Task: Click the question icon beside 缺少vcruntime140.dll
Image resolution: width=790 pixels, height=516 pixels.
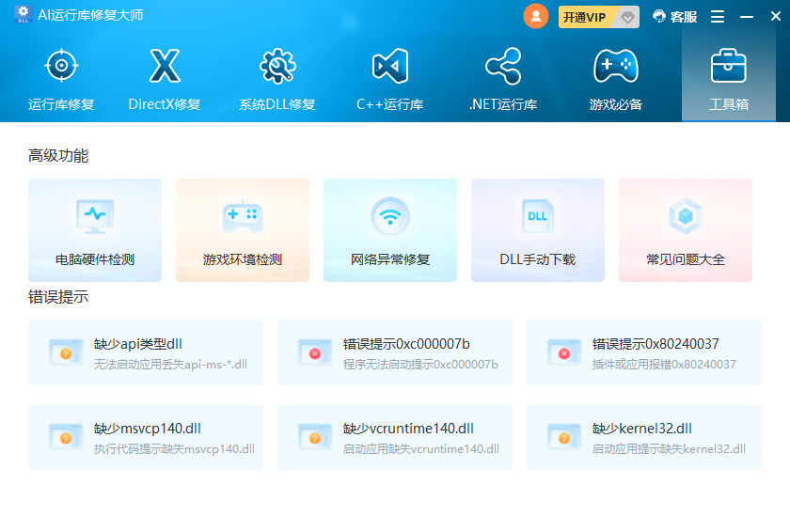Action: [315, 437]
